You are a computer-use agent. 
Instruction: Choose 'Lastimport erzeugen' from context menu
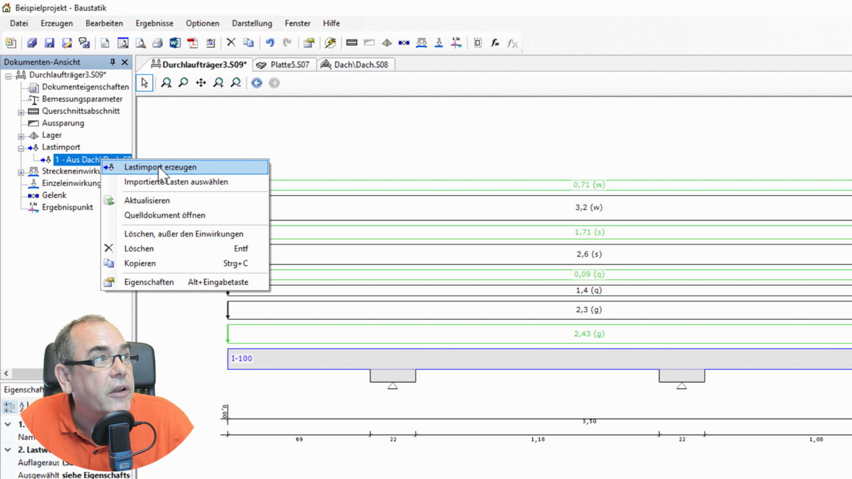(160, 168)
